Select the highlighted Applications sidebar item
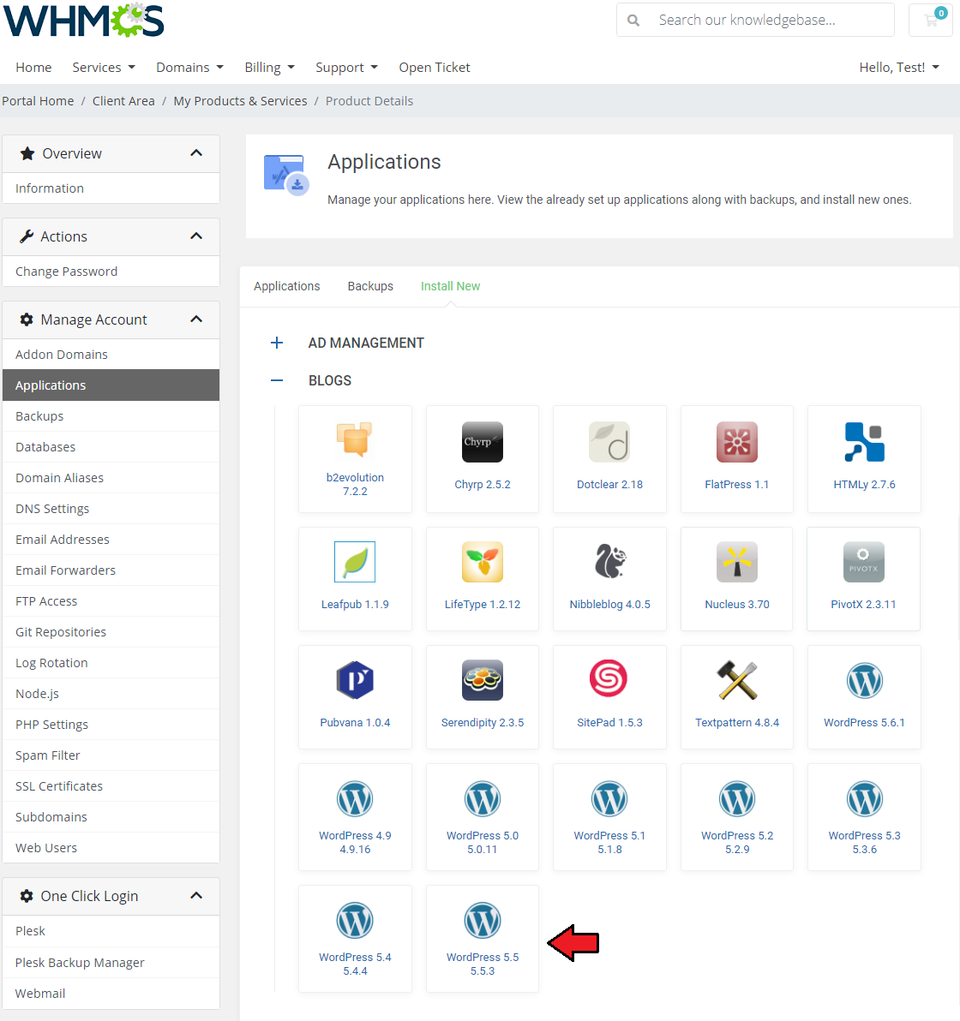The image size is (960, 1021). tap(111, 385)
